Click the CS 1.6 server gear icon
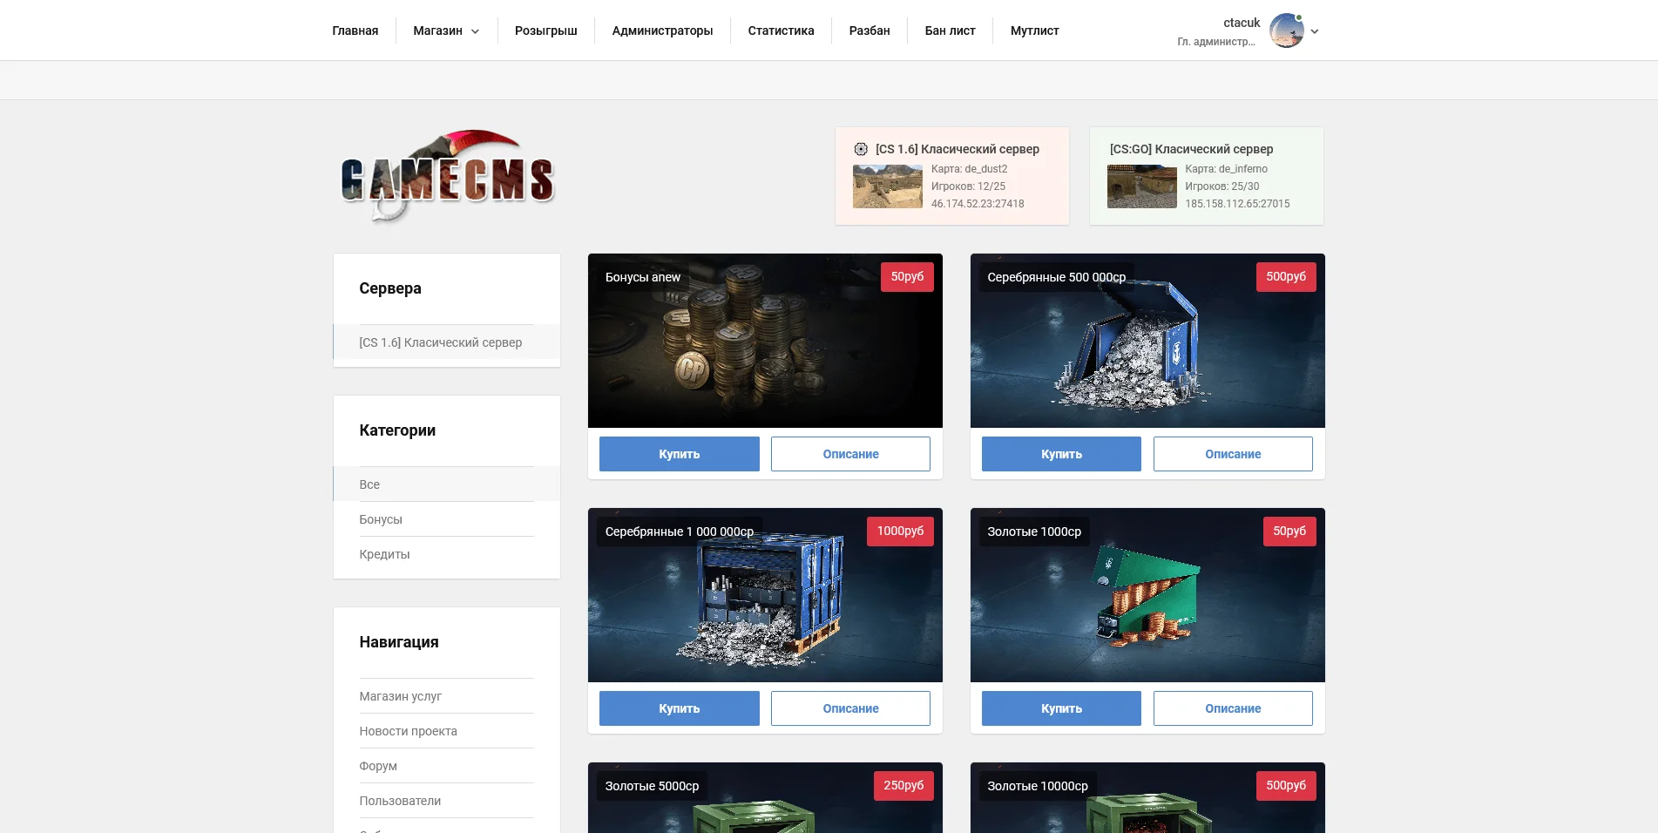The width and height of the screenshot is (1658, 833). point(861,149)
